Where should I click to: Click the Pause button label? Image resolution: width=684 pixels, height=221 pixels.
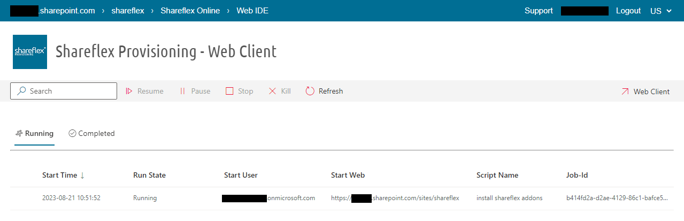(x=201, y=91)
